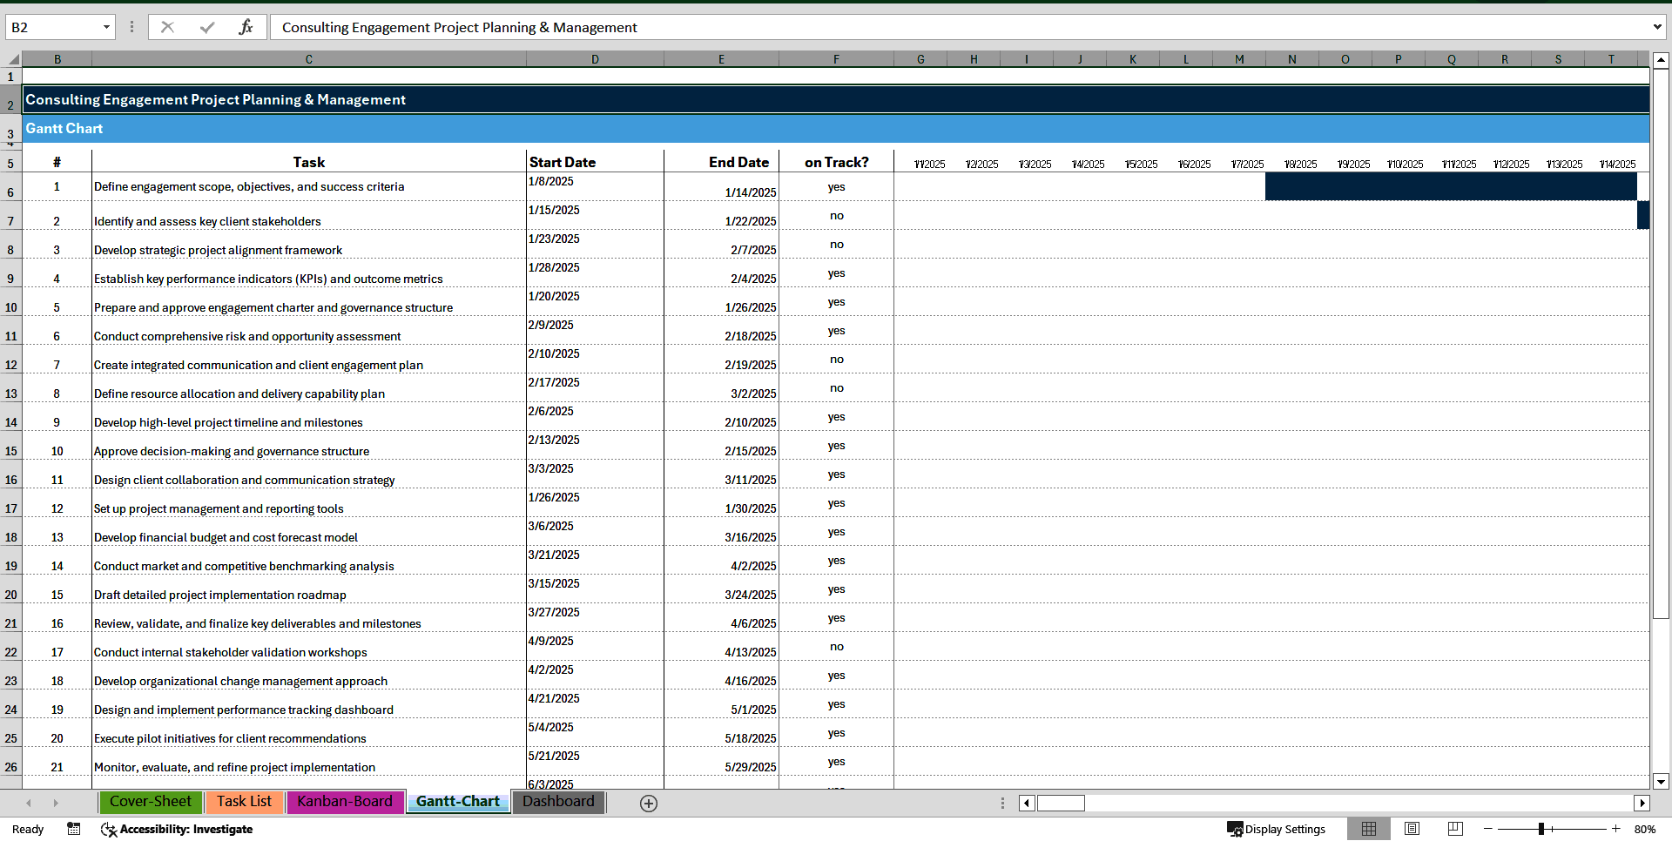Select Page Layout view from the status bar

[x=1412, y=829]
